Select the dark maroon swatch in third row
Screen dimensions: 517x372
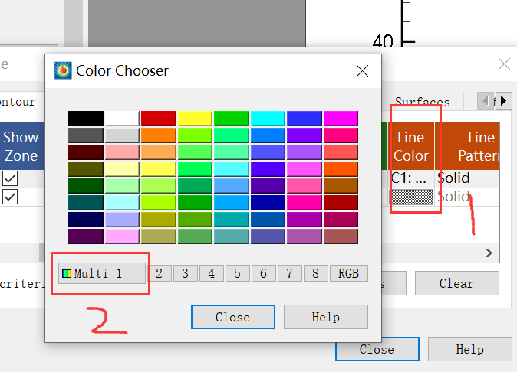point(86,152)
